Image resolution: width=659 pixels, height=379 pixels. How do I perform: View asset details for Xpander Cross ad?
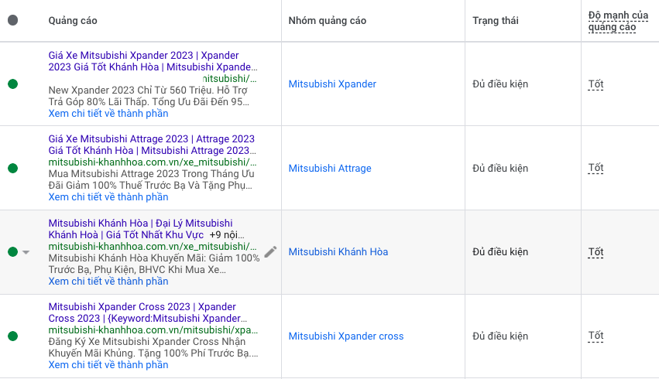point(108,365)
